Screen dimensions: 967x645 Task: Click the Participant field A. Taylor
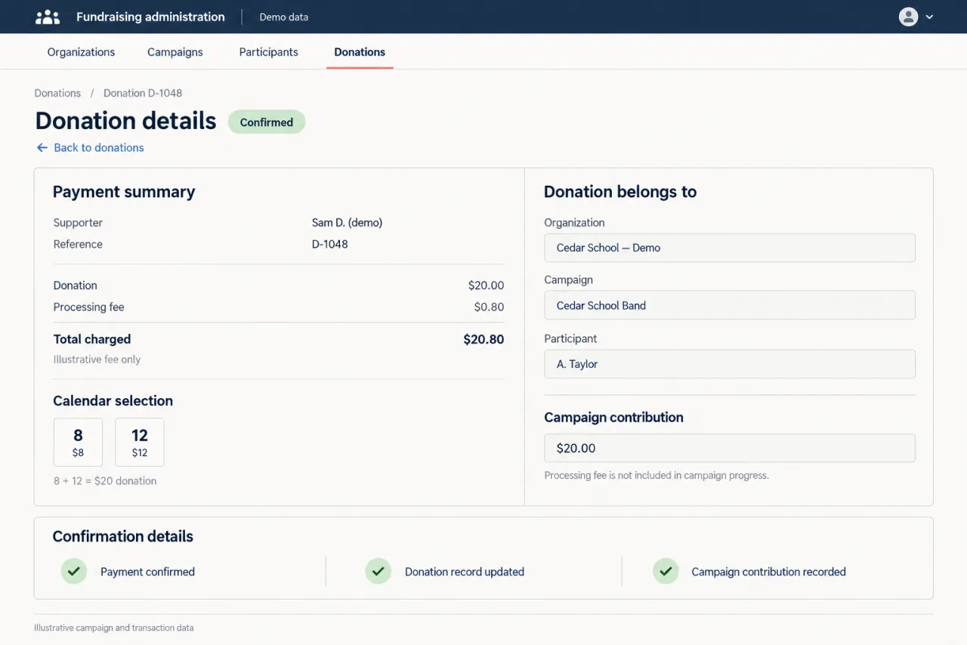730,363
